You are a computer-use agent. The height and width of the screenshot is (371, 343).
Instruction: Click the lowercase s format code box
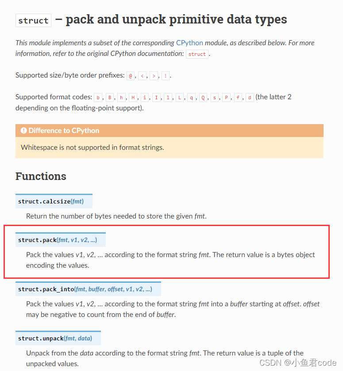[215, 98]
